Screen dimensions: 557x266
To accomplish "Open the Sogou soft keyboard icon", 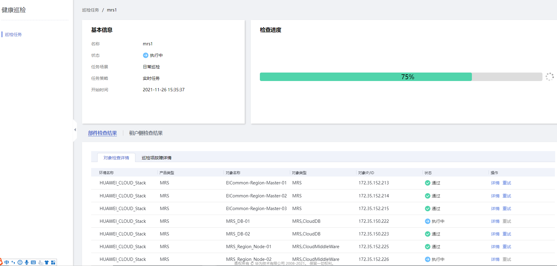I will coord(33,262).
